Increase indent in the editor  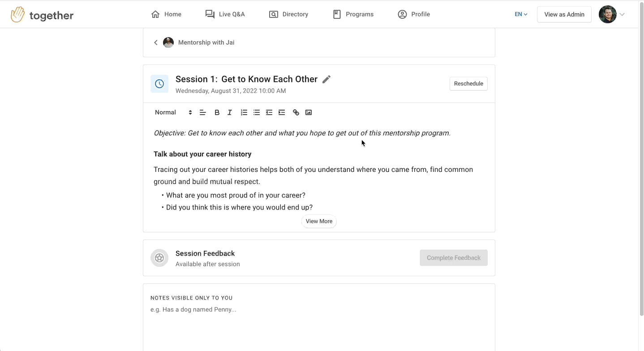click(282, 112)
